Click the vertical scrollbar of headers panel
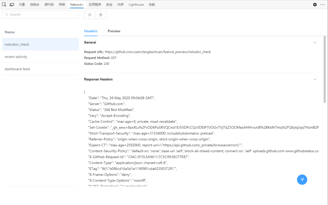328x205 pixels. [x=325, y=69]
